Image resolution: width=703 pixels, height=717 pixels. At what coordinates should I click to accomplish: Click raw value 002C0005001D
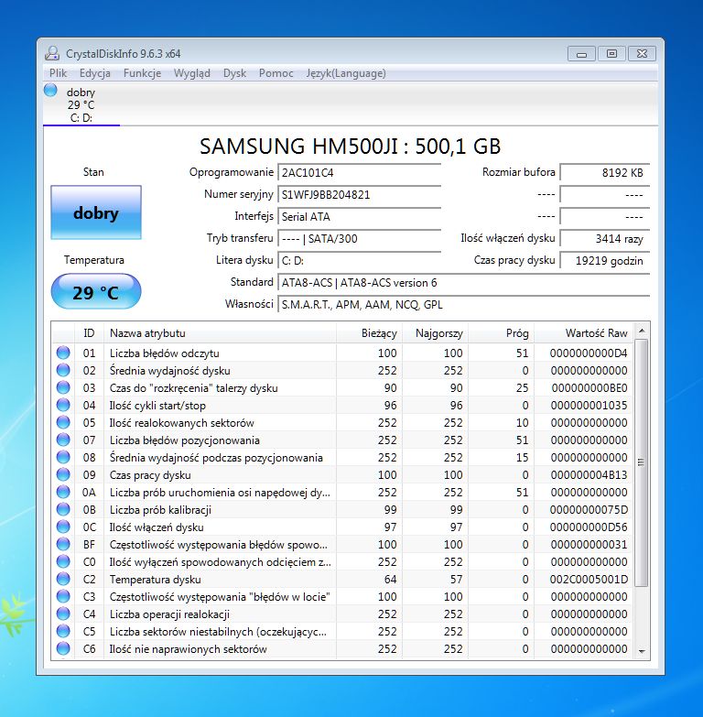point(589,580)
